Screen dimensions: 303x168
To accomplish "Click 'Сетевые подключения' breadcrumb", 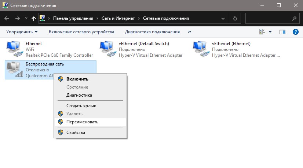I will point(166,18).
